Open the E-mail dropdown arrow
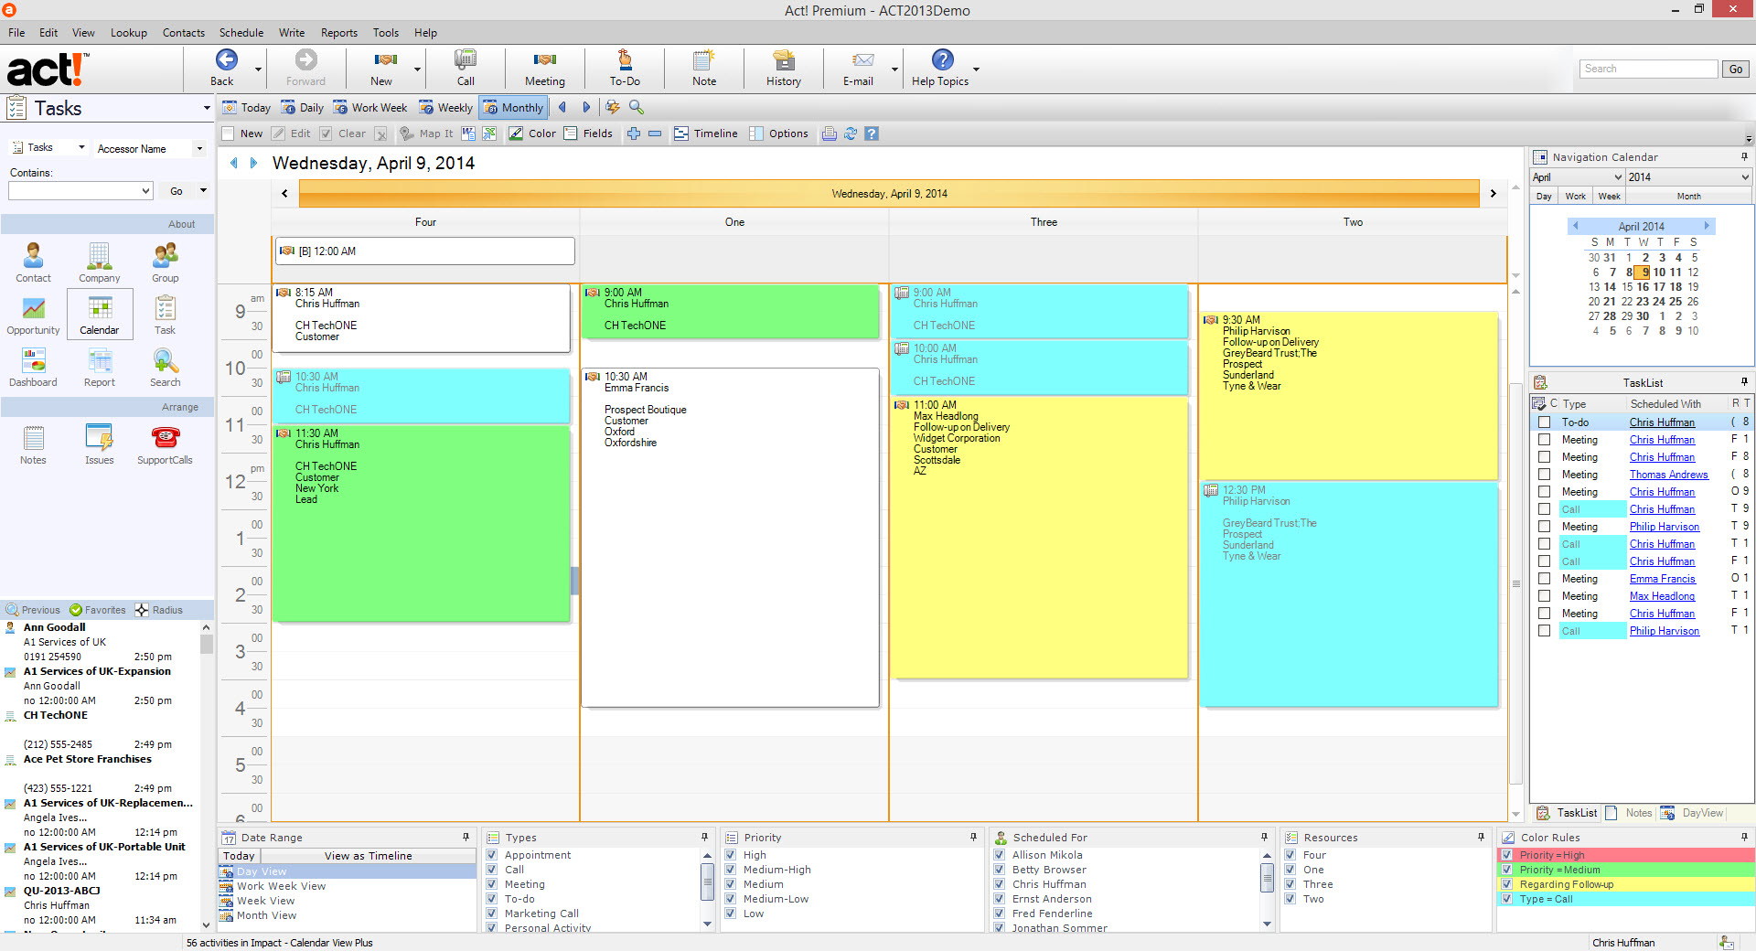Screen dimensions: 1756x951 tap(894, 69)
